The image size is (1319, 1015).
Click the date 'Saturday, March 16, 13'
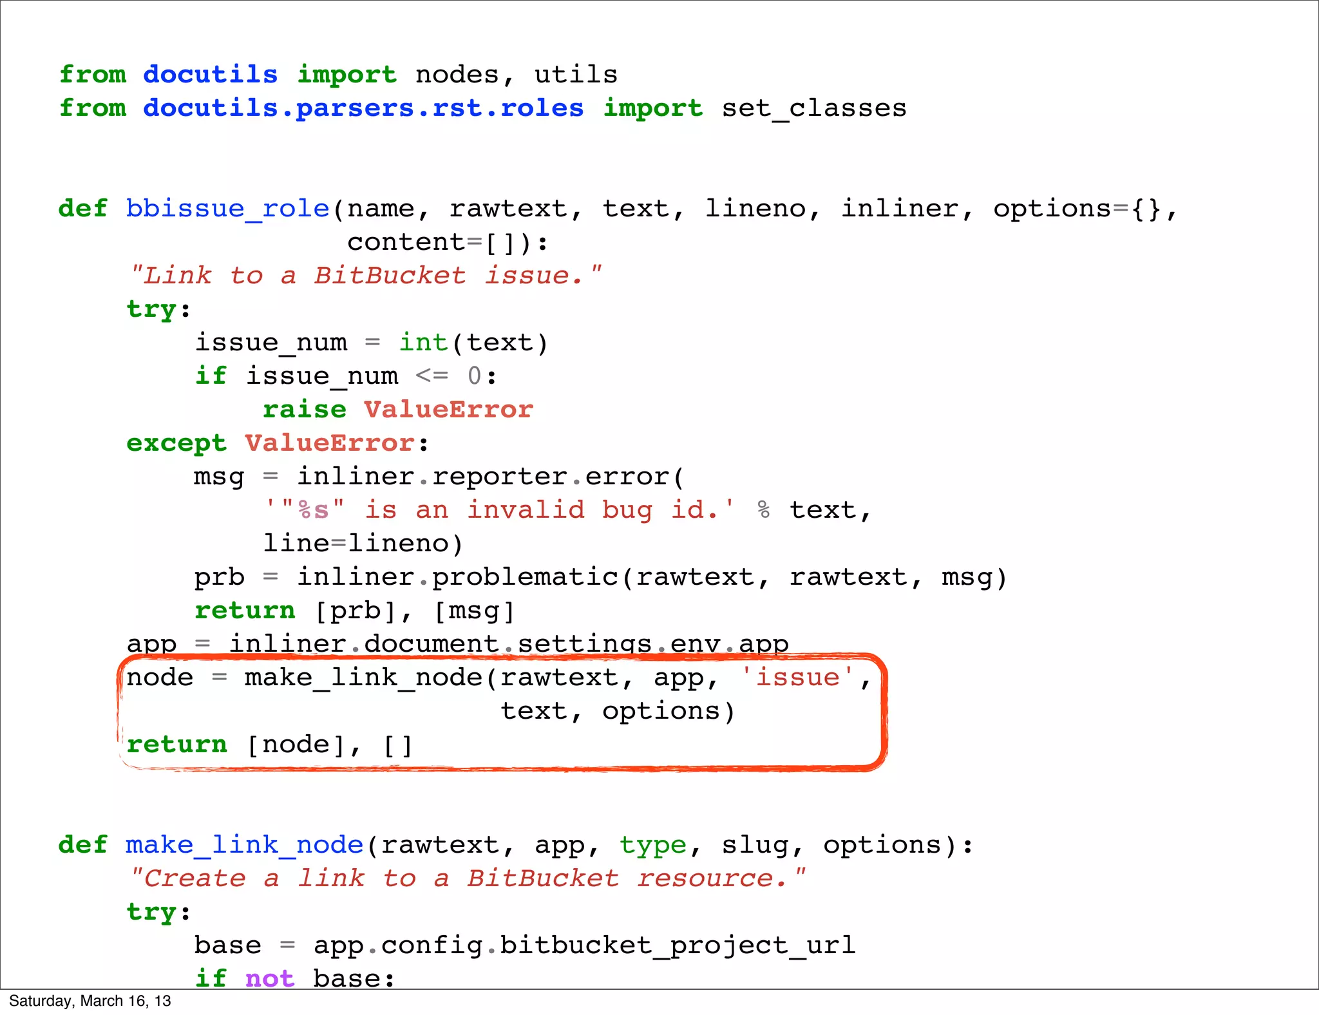[x=90, y=1001]
